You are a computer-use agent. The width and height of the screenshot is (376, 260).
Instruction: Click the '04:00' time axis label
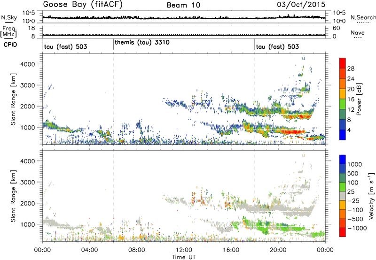(89, 250)
